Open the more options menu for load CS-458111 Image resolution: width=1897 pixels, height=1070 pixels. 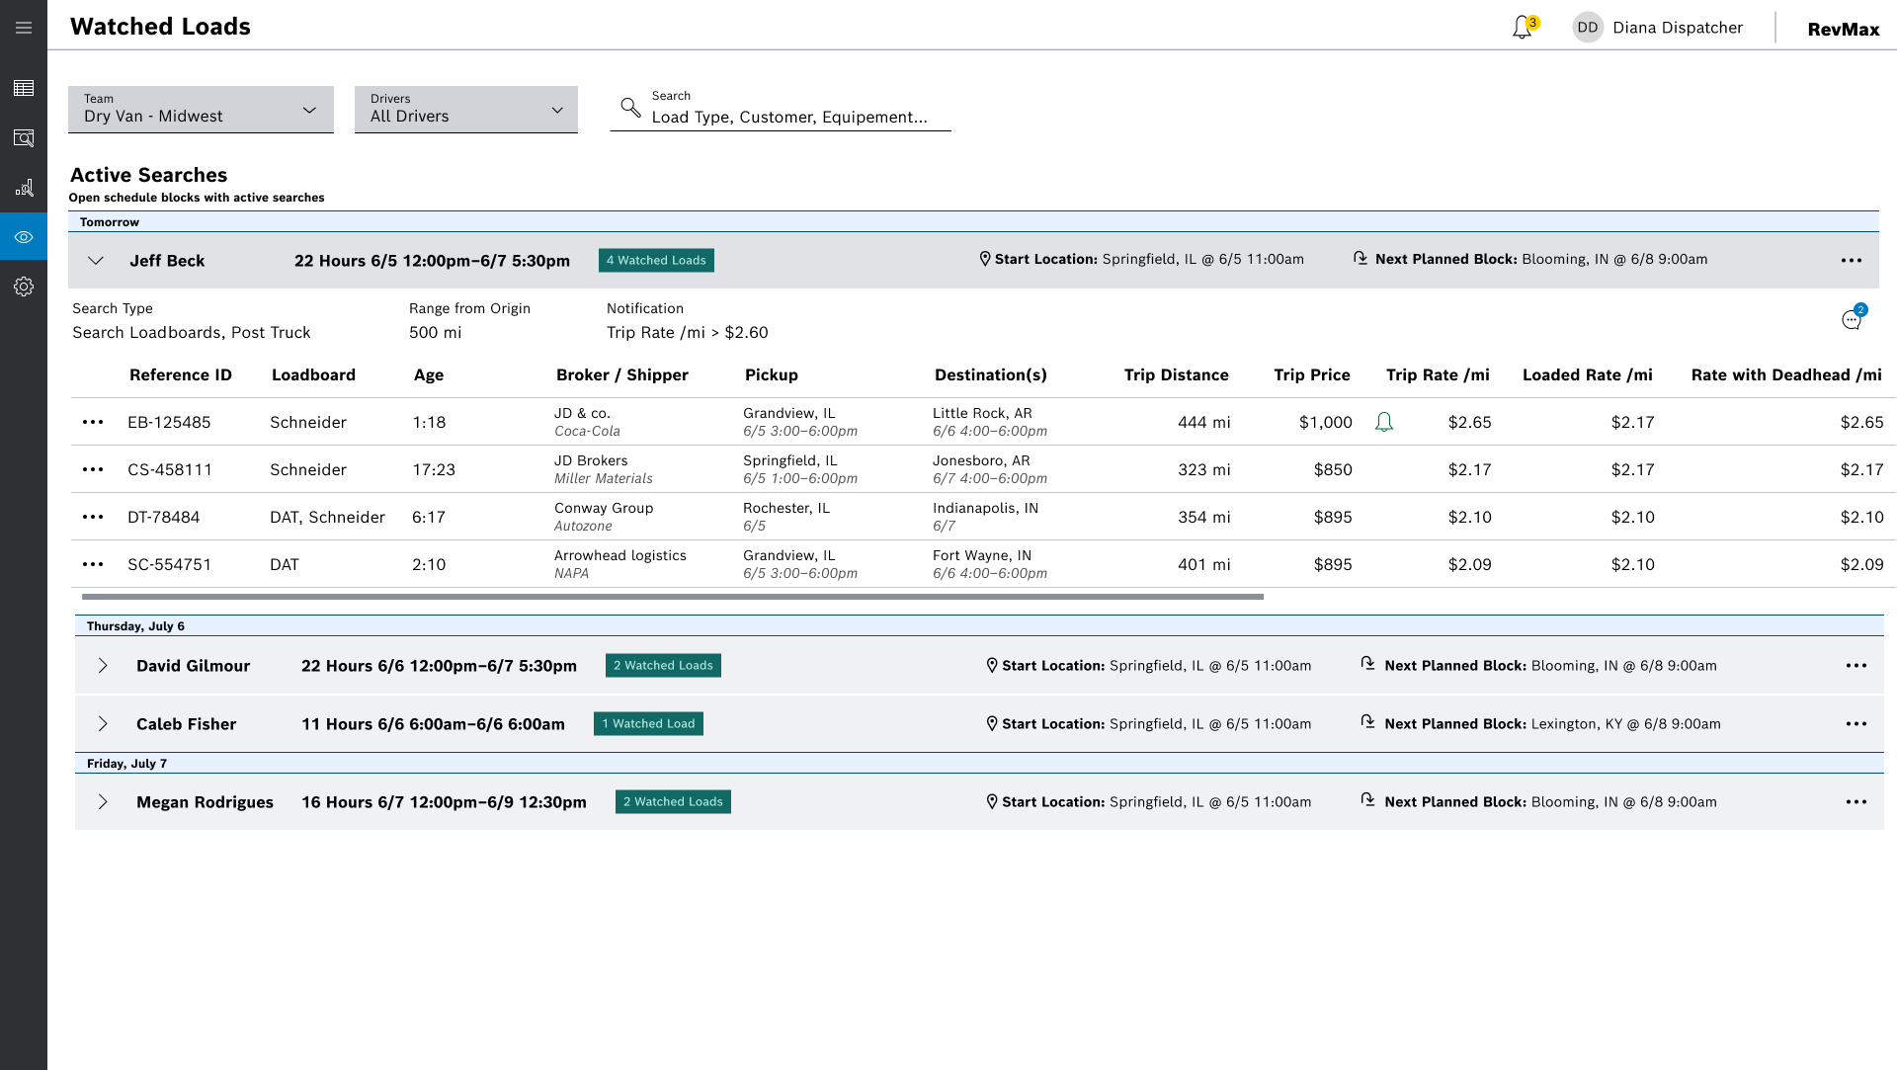click(93, 470)
